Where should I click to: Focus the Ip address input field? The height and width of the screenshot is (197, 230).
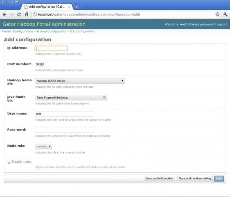(51, 48)
